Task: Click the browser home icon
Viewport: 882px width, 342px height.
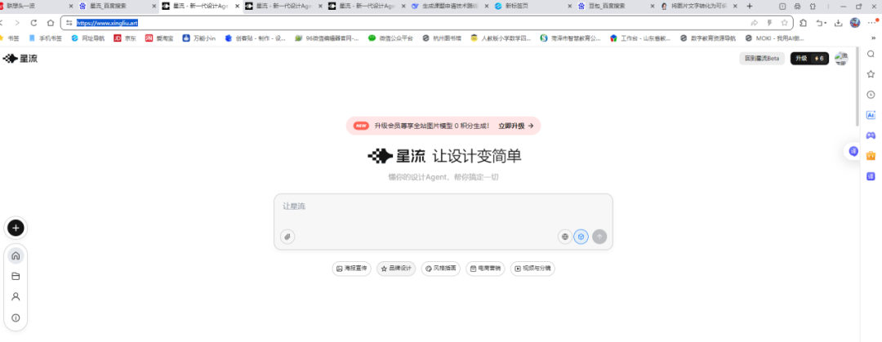Action: (51, 23)
